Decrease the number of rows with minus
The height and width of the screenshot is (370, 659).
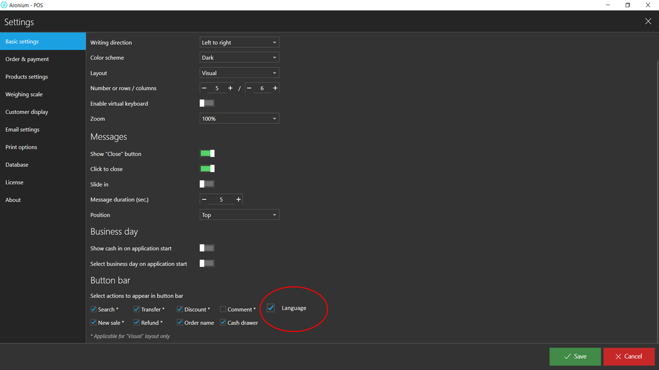tap(204, 88)
